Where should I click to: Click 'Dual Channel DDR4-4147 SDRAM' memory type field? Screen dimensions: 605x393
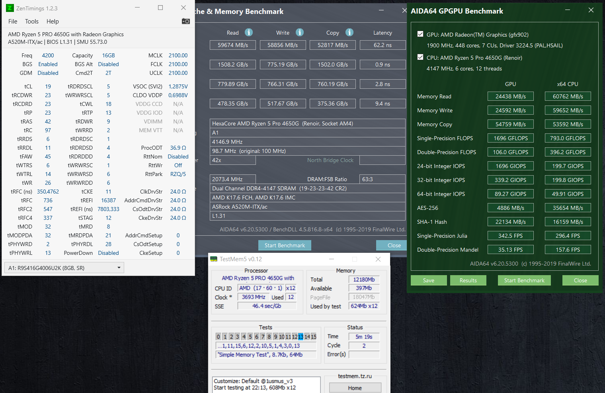pyautogui.click(x=308, y=188)
